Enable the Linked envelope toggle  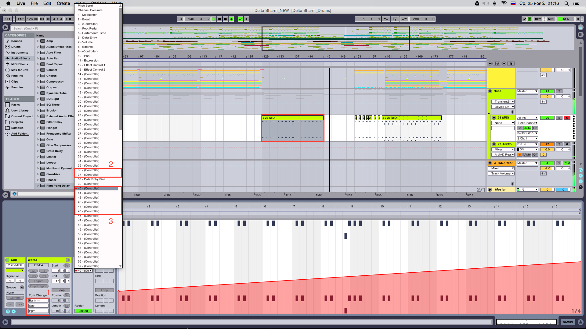(x=83, y=311)
